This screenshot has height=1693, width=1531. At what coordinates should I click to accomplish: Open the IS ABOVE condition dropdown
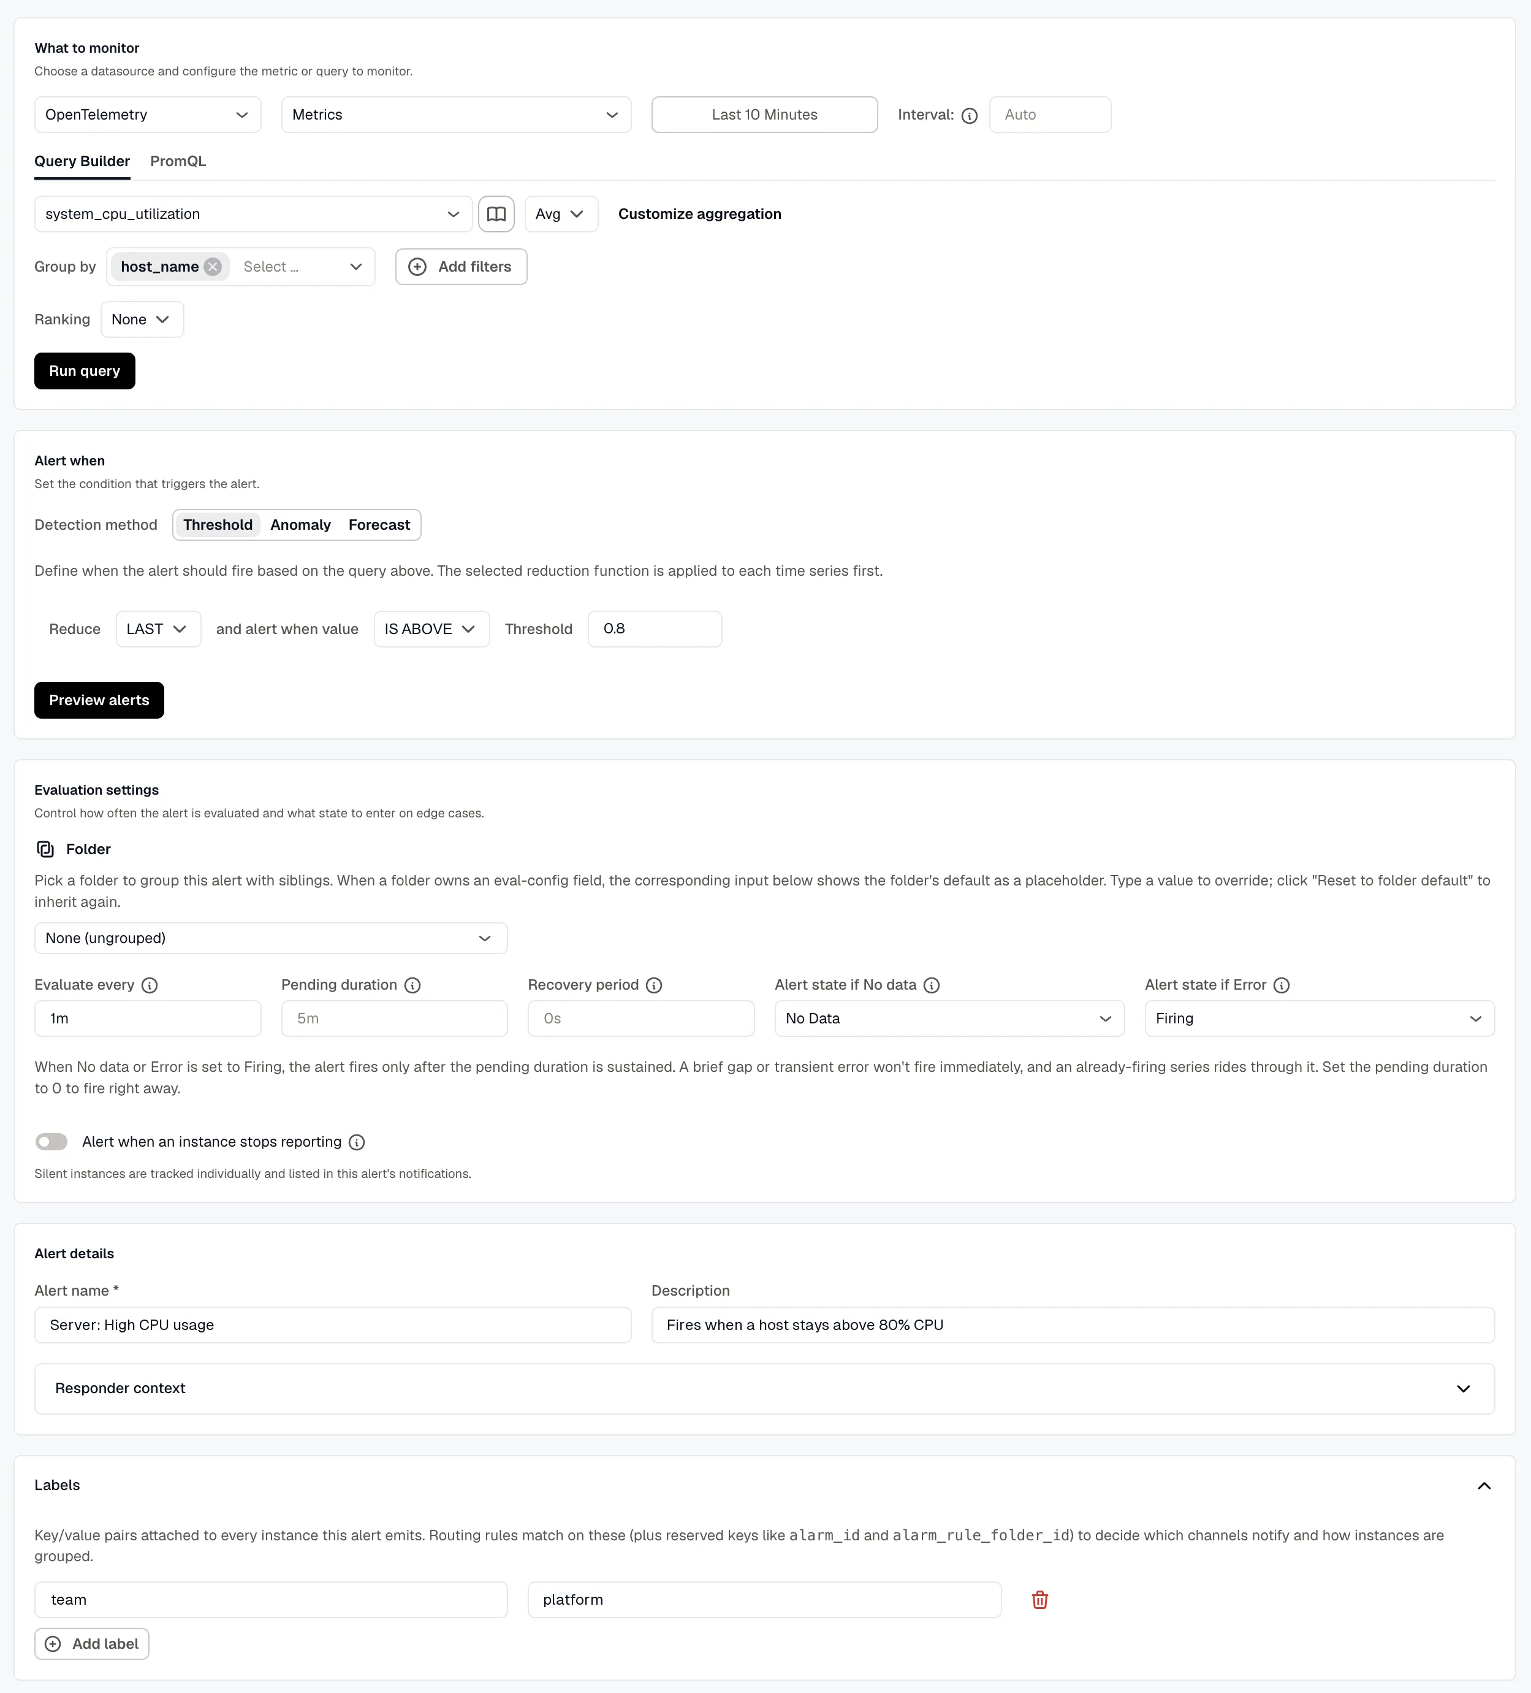[431, 629]
